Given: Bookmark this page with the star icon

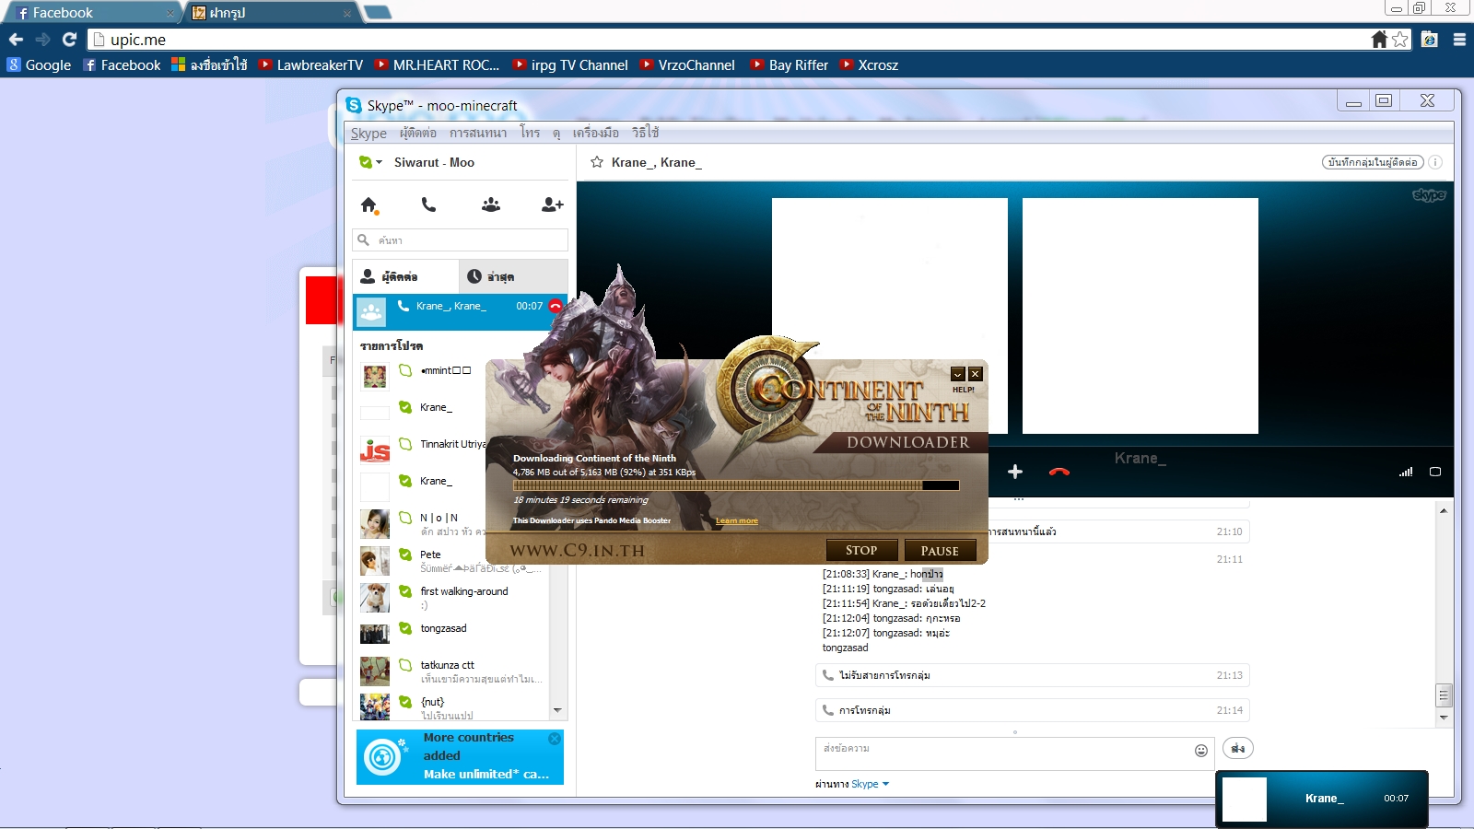Looking at the screenshot, I should tap(1400, 40).
